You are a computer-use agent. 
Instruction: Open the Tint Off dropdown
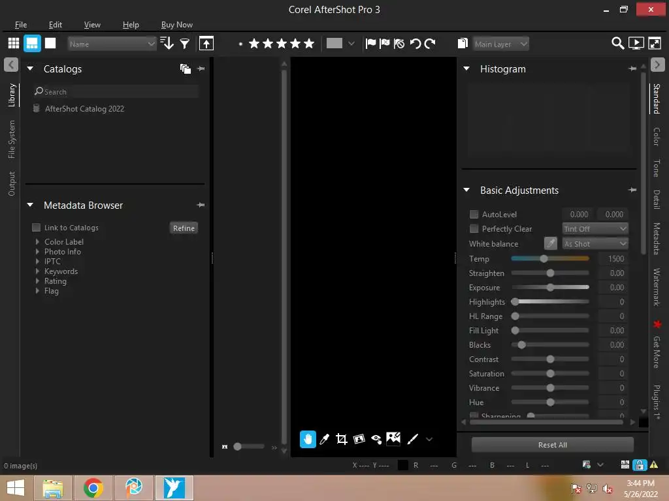595,229
